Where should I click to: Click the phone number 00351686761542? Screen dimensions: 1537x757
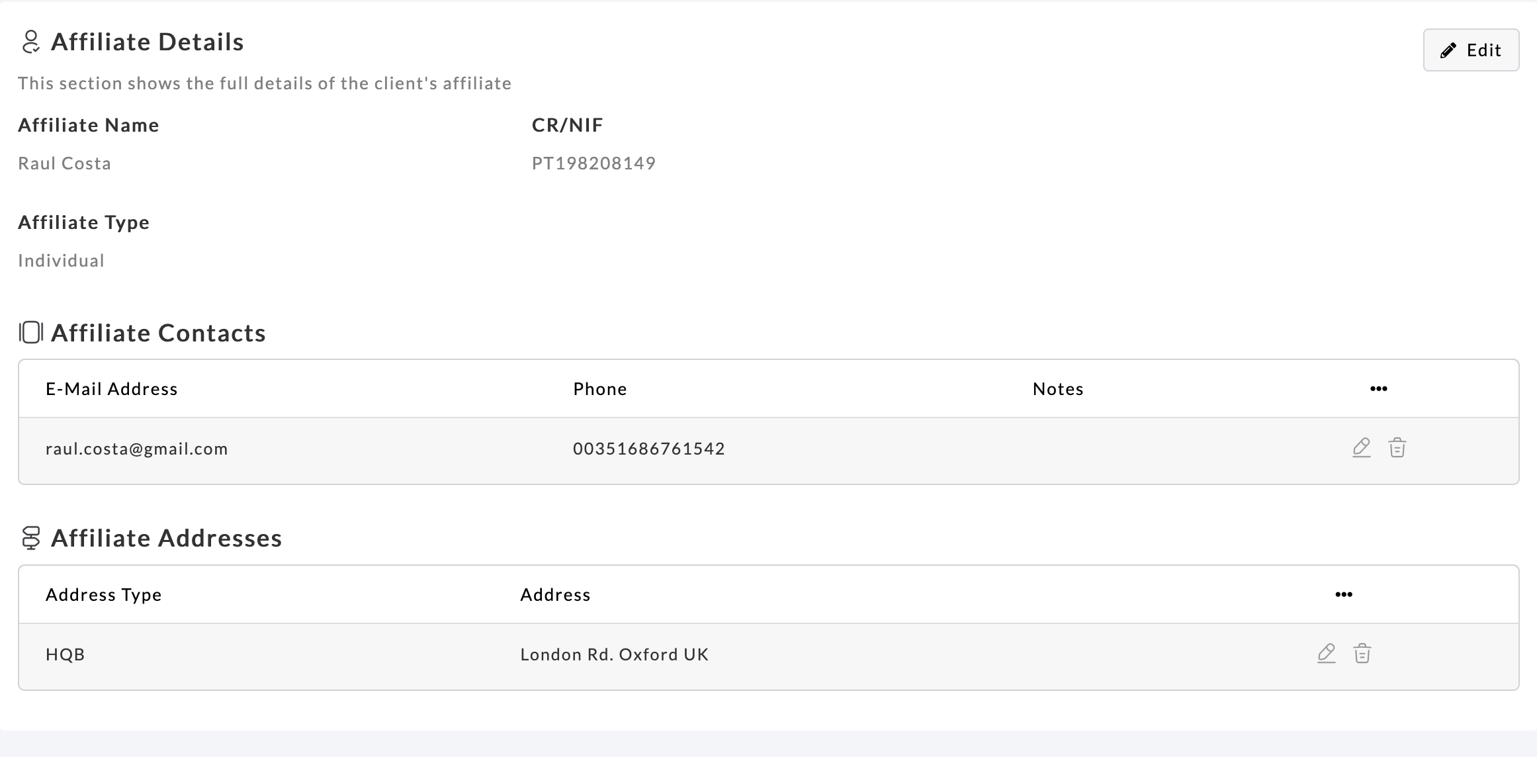click(648, 449)
